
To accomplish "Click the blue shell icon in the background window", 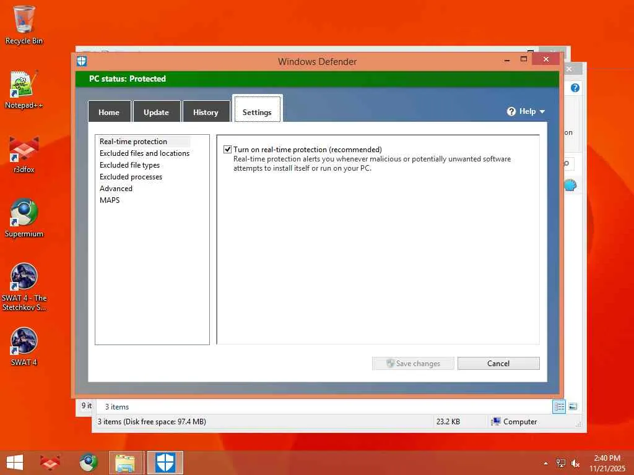I will click(x=570, y=186).
